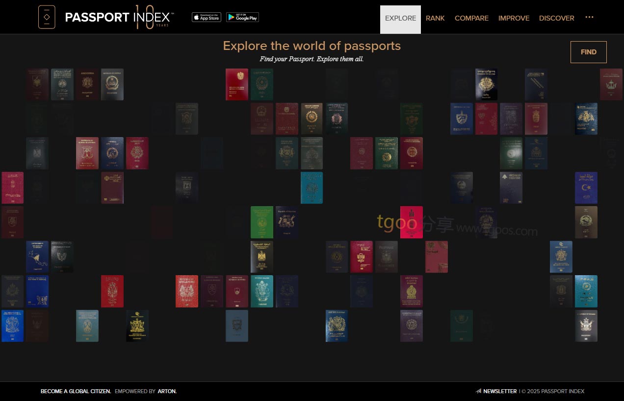Switch to the Explore tab
The image size is (624, 401).
(400, 19)
